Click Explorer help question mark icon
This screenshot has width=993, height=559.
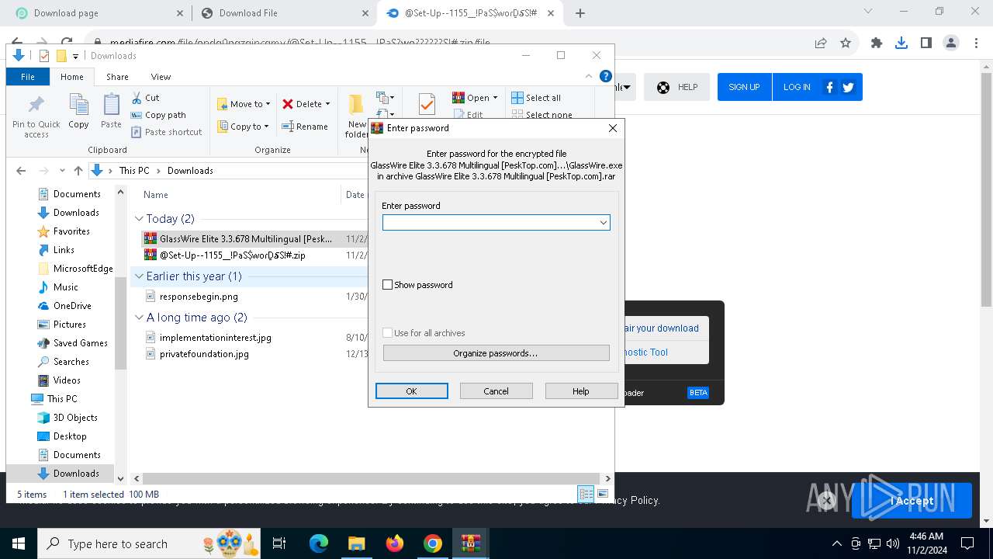(606, 76)
